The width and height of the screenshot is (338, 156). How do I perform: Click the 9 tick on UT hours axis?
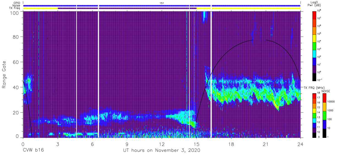(127, 144)
